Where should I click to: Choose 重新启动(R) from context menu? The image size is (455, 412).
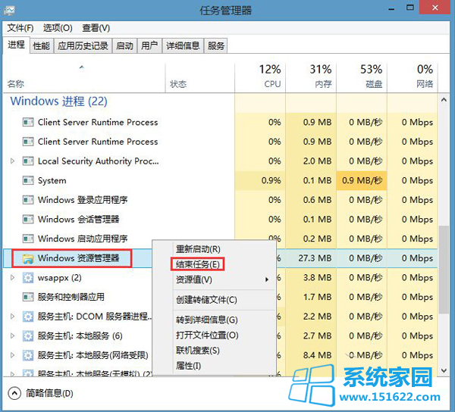click(x=198, y=249)
